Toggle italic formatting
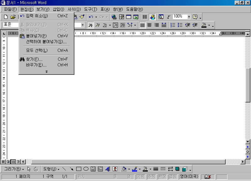 click(x=98, y=25)
